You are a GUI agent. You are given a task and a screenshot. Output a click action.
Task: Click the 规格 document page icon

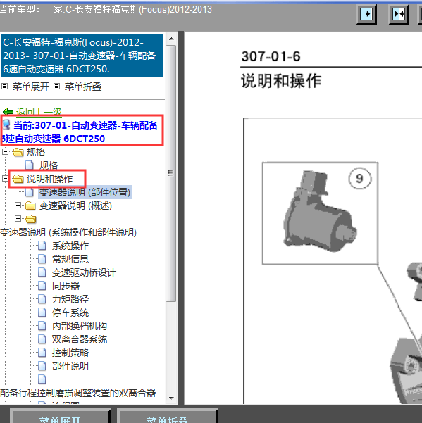29,165
